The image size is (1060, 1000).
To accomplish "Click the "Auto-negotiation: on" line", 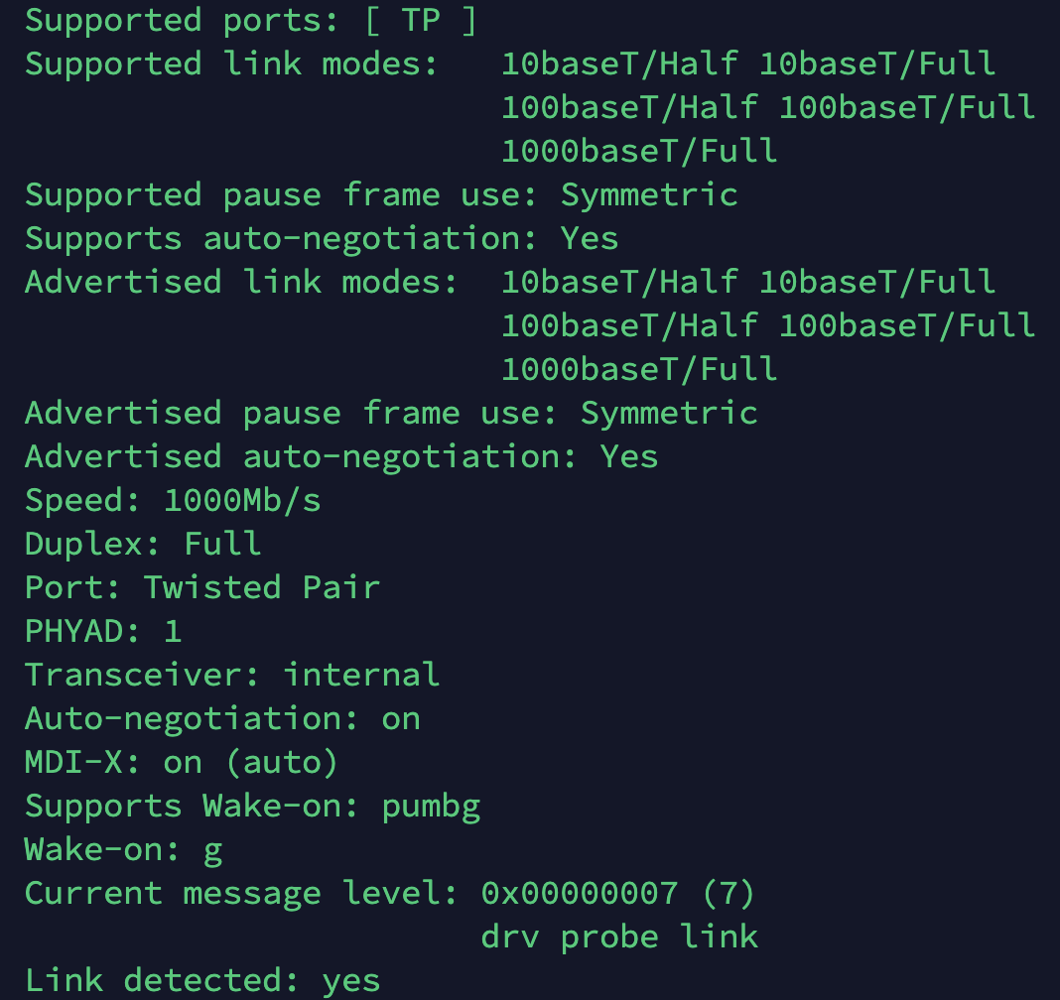I will pos(222,718).
